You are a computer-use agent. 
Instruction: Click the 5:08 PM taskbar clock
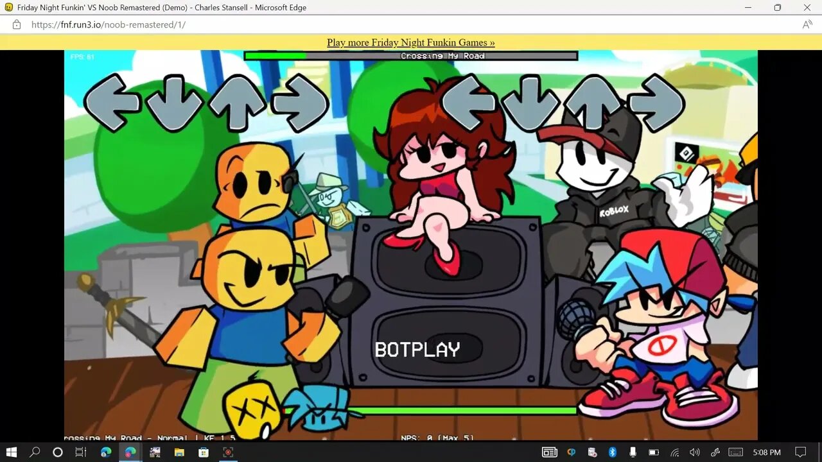coord(767,452)
